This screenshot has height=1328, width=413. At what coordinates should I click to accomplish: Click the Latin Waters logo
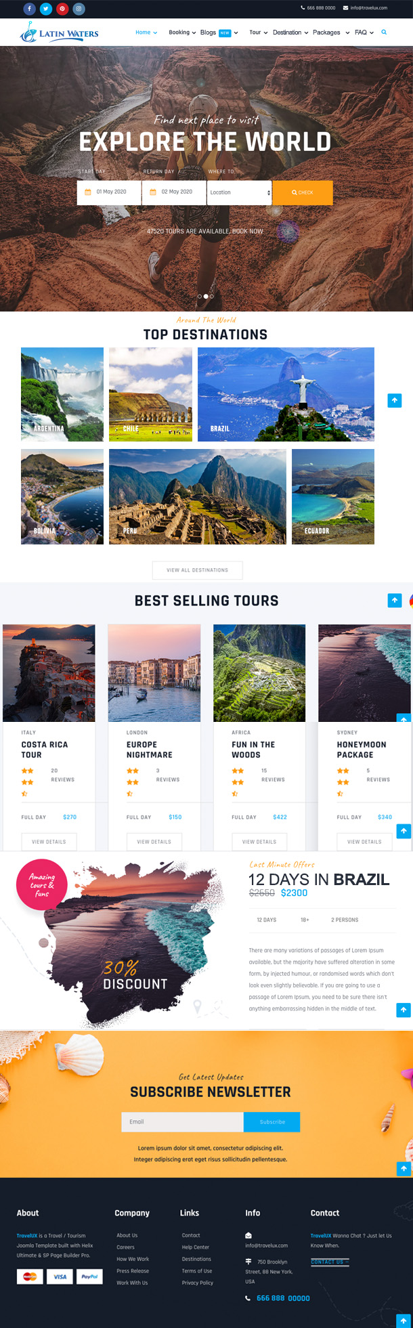pyautogui.click(x=59, y=32)
